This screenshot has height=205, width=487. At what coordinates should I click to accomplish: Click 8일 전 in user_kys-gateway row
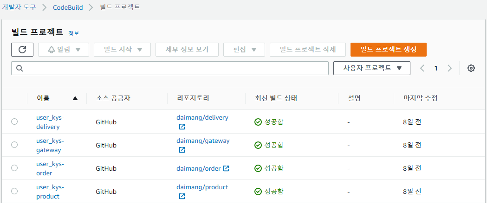pyautogui.click(x=412, y=145)
